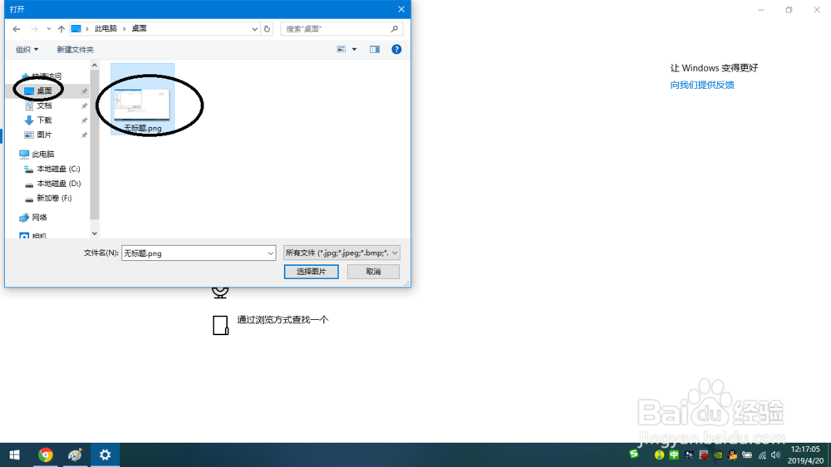The width and height of the screenshot is (831, 467).
Task: Click the NVIDIA tray icon
Action: [718, 455]
